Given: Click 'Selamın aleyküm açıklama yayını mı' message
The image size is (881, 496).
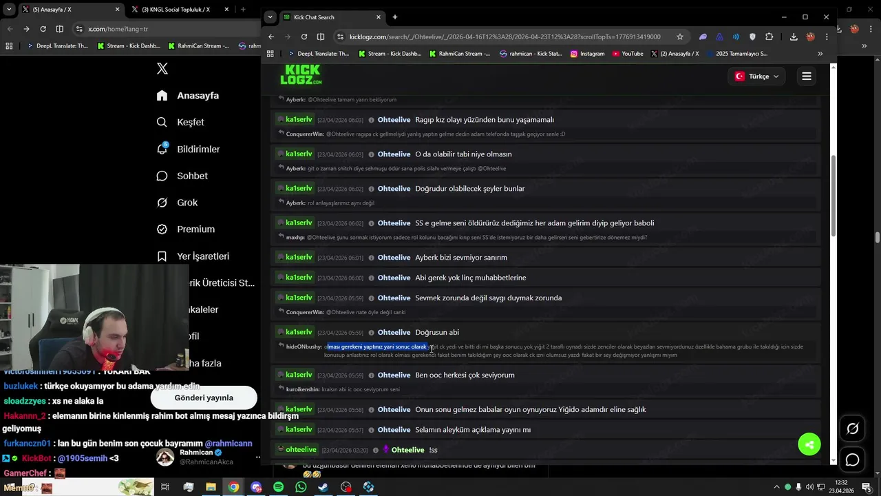Looking at the screenshot, I should [x=473, y=430].
